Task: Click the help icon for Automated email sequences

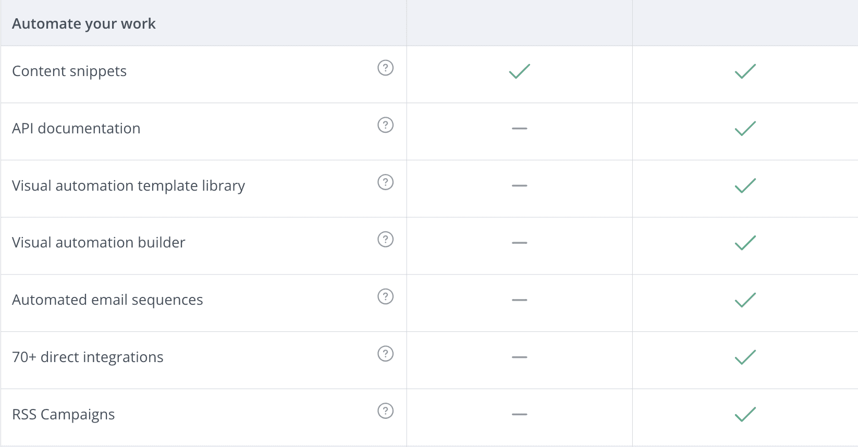Action: 385,296
